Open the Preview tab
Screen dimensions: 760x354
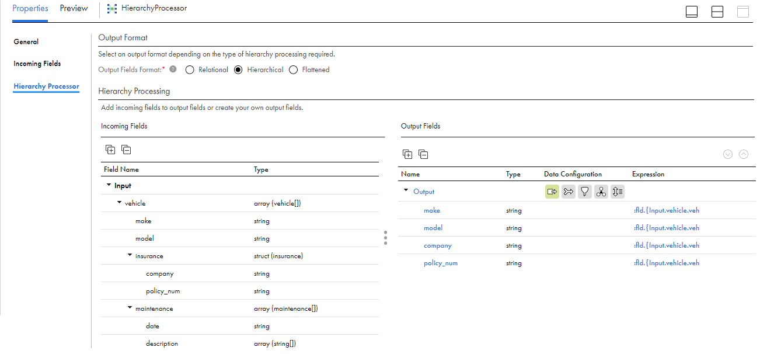click(74, 9)
